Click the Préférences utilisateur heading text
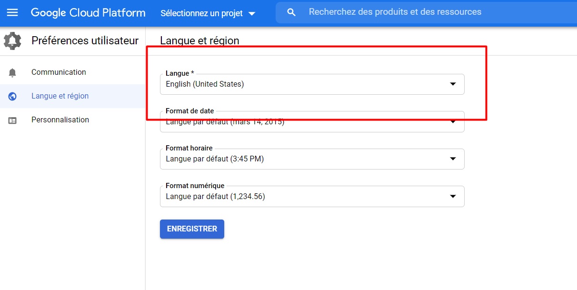 coord(85,41)
